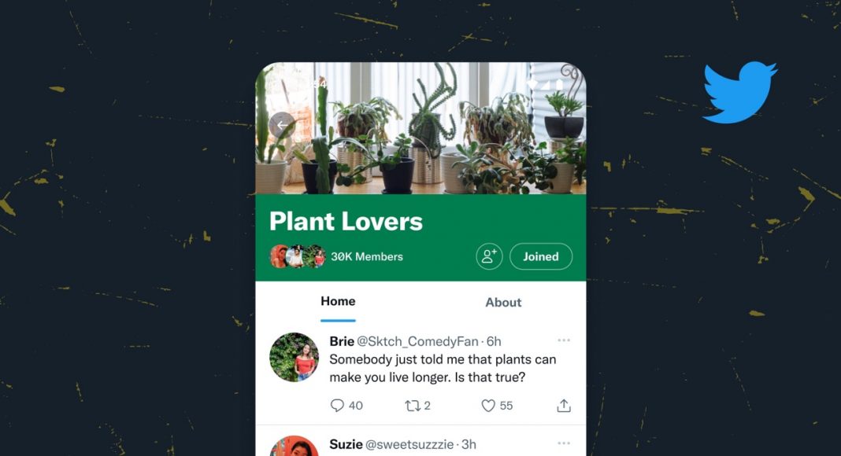Open the Plant Lovers community title
Viewport: 841px width, 456px height.
click(346, 221)
